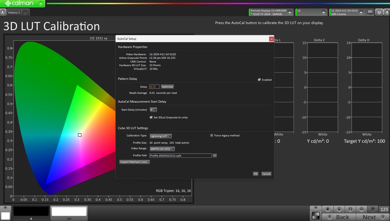This screenshot has width=390, height=221.
Task: Click the 'LG 26 pts SDR 16-255' value
Action: (162, 58)
